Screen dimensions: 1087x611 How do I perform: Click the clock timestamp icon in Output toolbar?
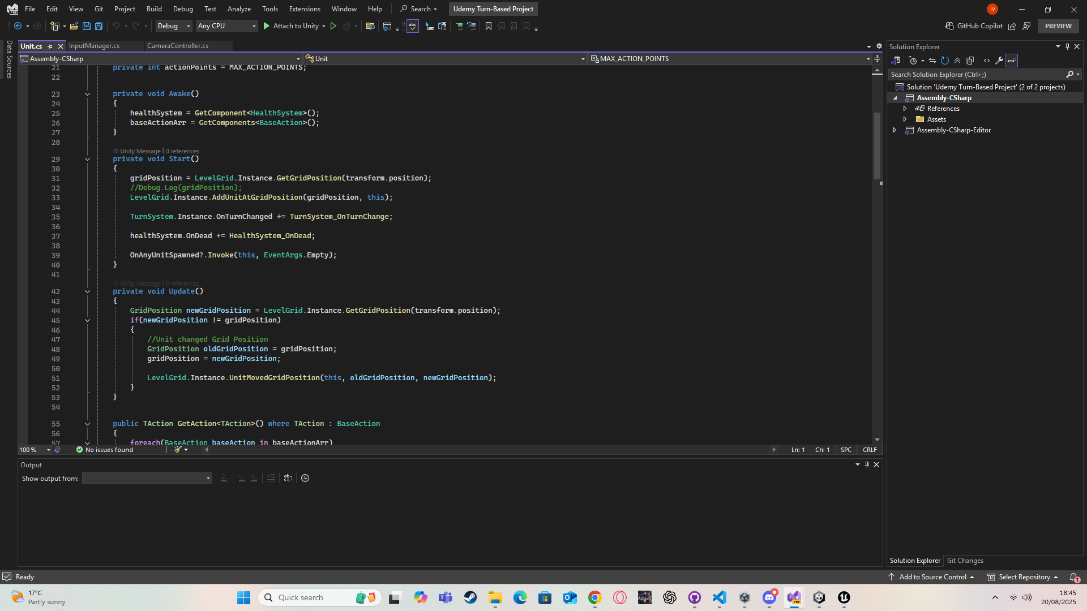tap(305, 478)
